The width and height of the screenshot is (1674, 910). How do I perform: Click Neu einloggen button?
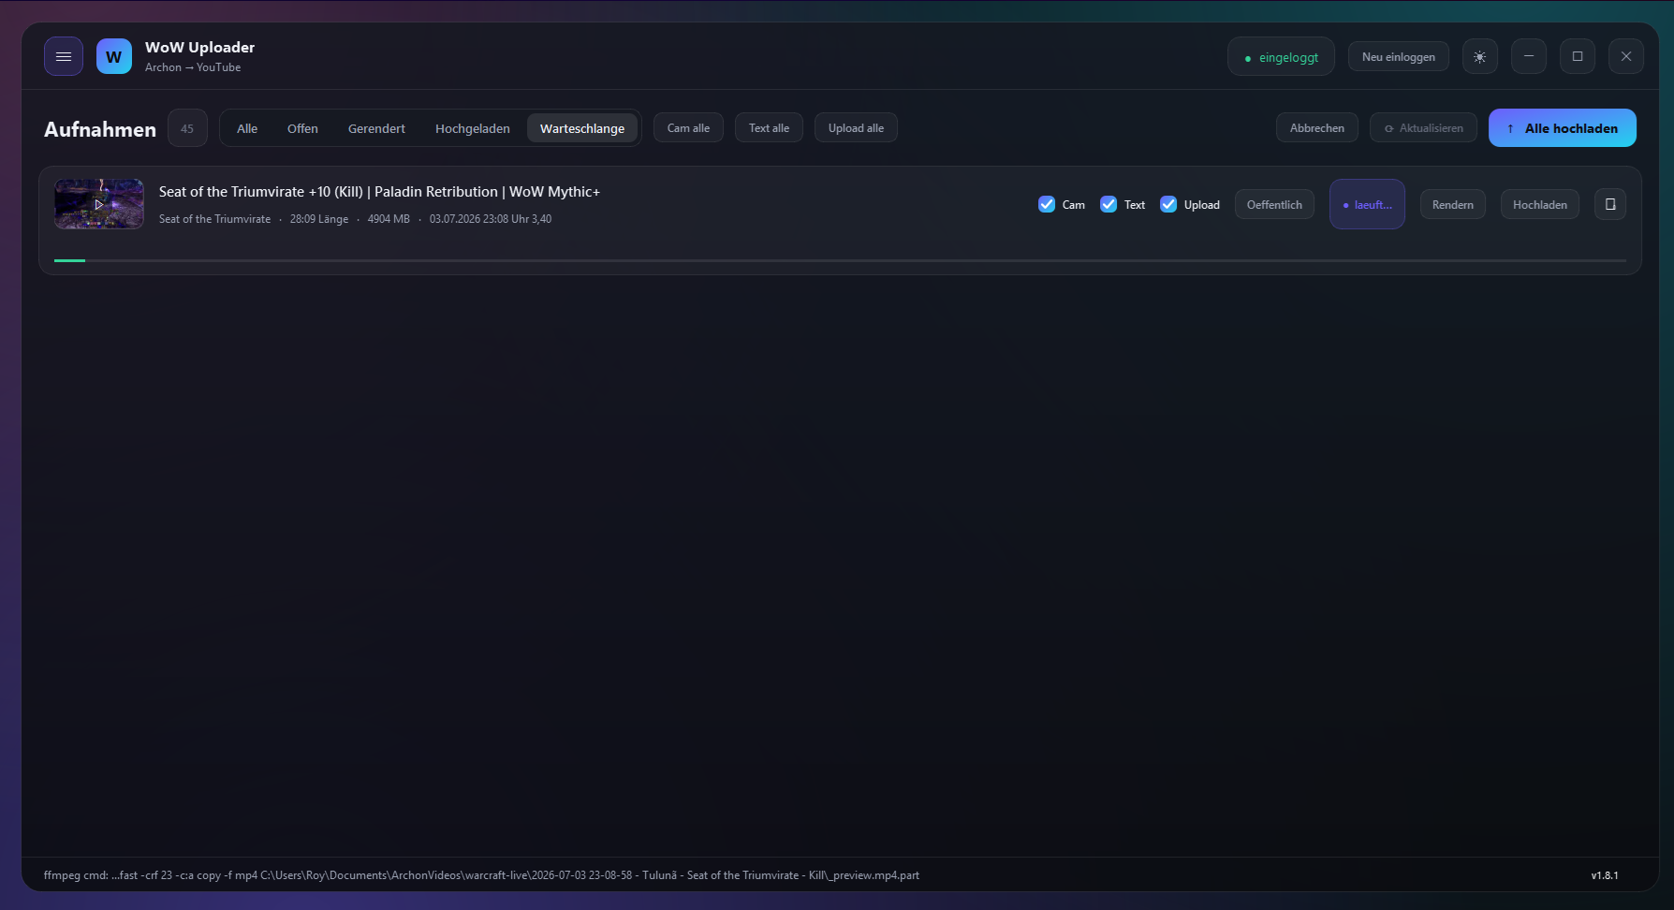[x=1399, y=57]
